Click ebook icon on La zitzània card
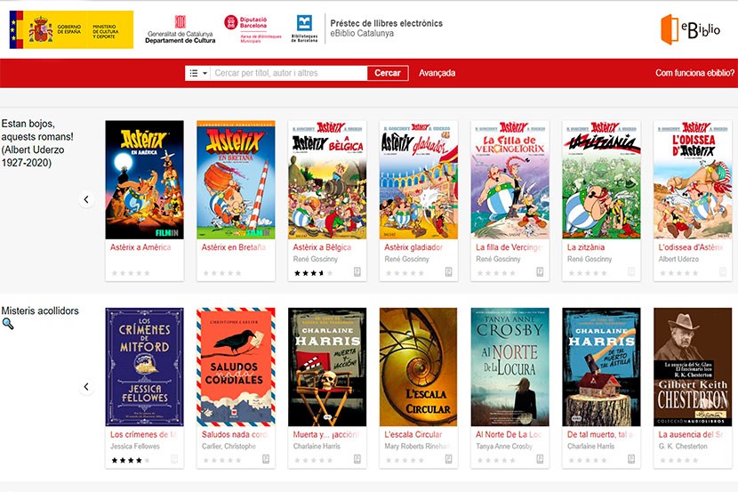This screenshot has width=738, height=492. pyautogui.click(x=631, y=272)
